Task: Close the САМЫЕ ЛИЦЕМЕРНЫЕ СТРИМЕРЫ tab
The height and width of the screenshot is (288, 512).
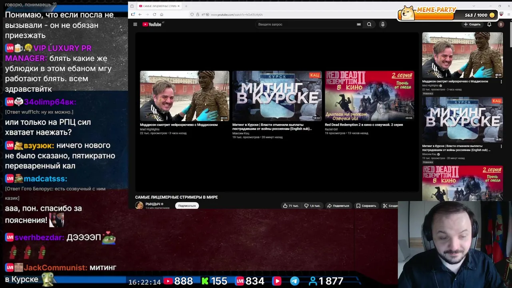Action: (x=179, y=6)
